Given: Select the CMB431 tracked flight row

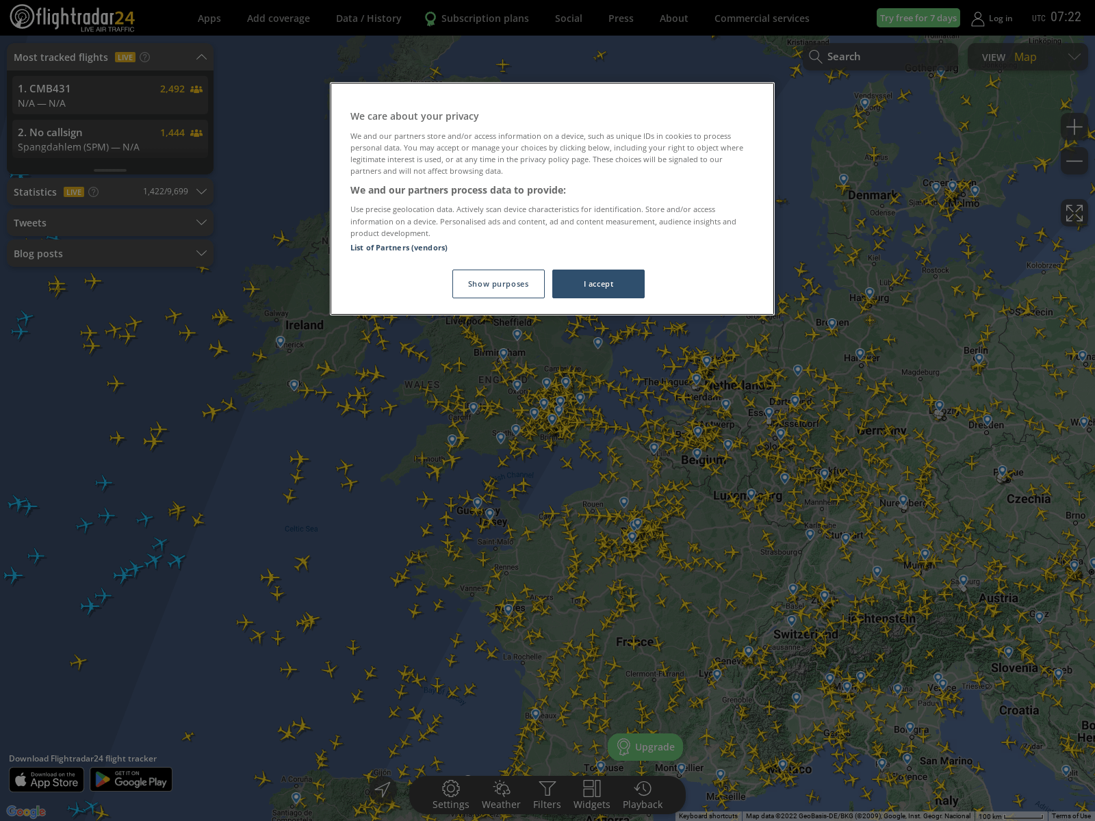Looking at the screenshot, I should tap(109, 95).
